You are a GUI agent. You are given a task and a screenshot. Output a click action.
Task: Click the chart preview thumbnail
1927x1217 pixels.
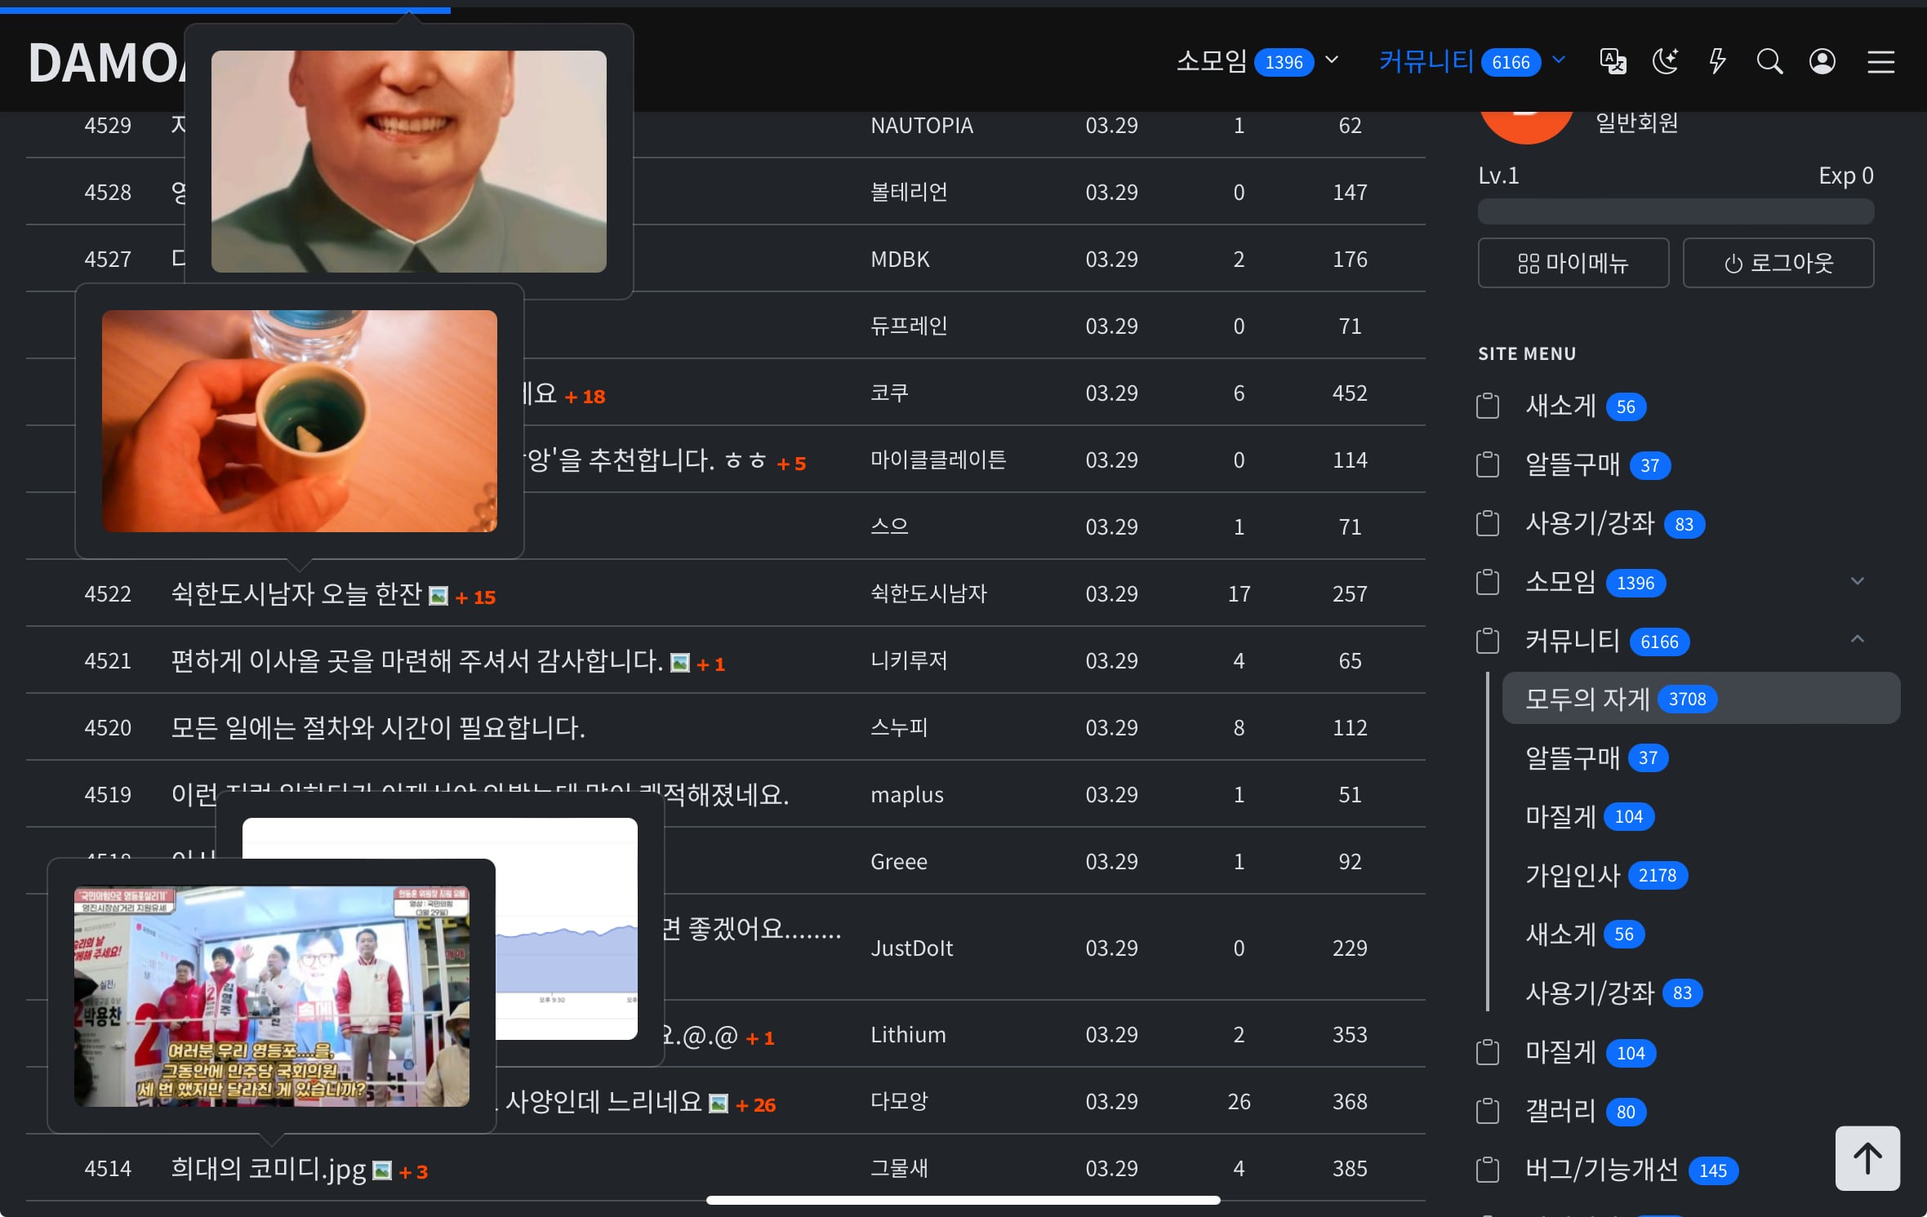[x=567, y=928]
